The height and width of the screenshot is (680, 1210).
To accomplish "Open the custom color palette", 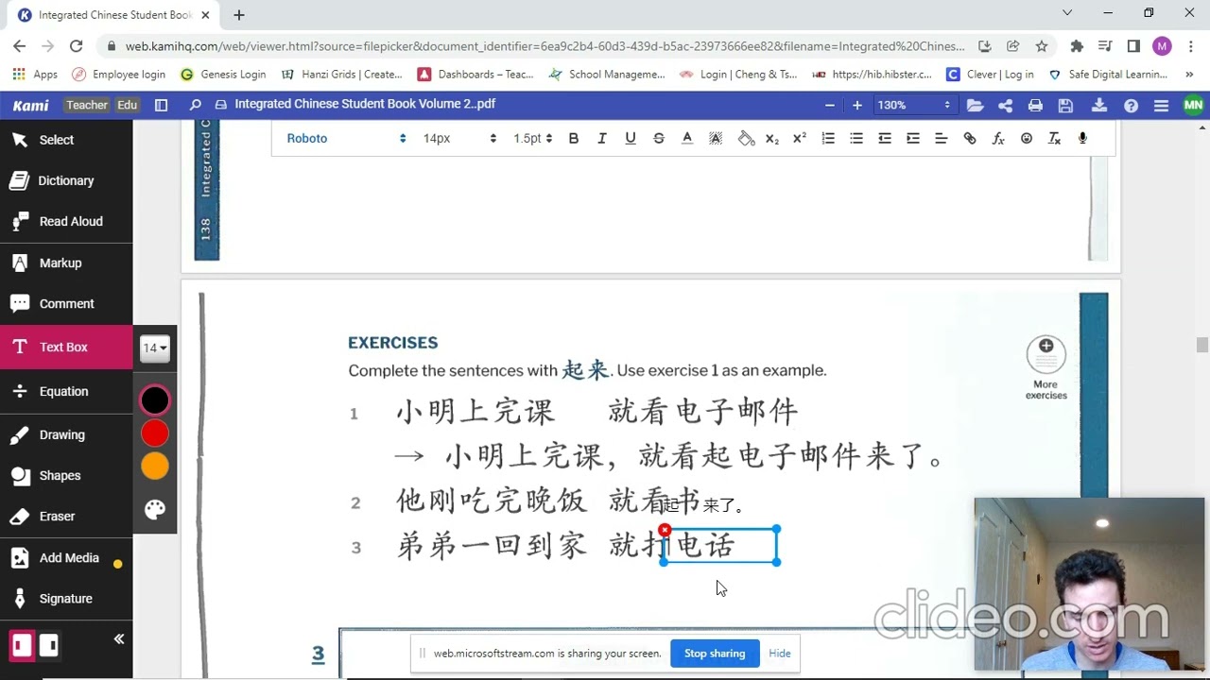I will pyautogui.click(x=155, y=510).
